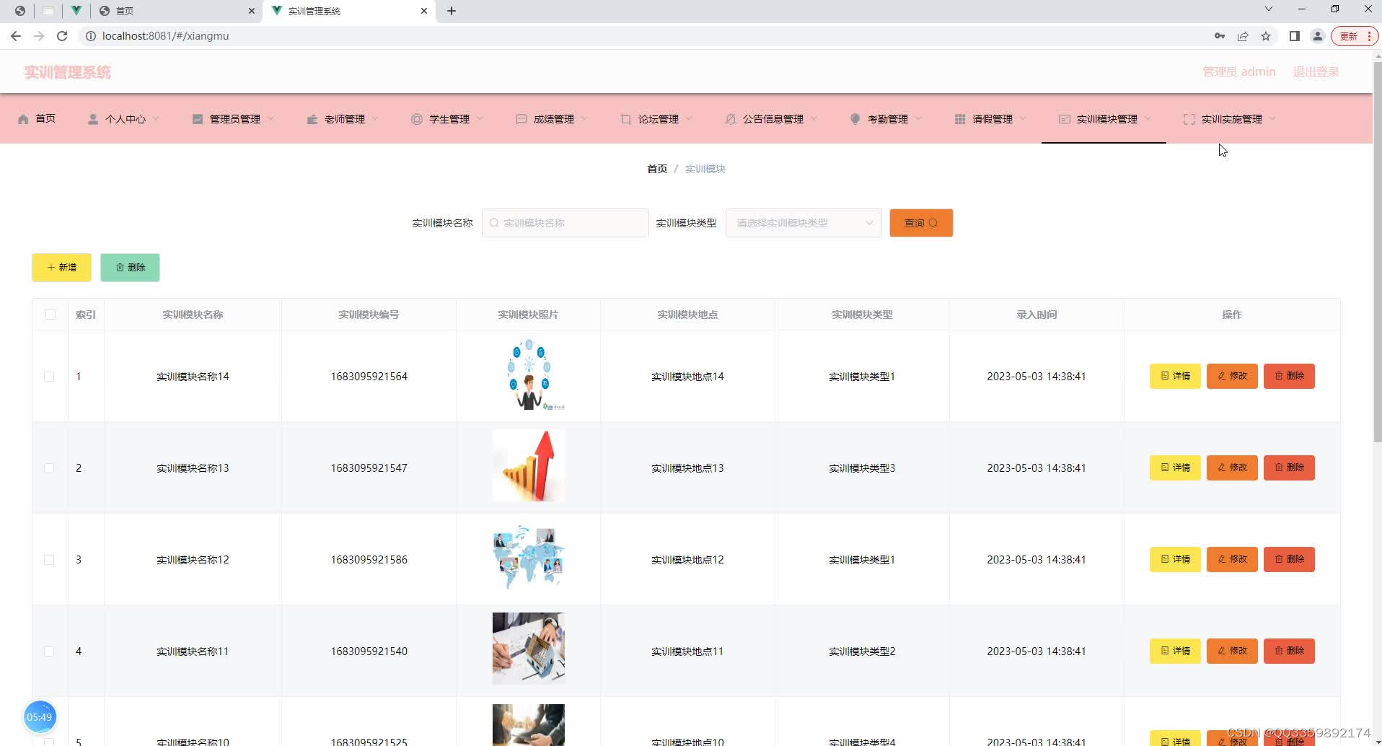Viewport: 1382px width, 746px height.
Task: Switch to the 首页 browser tab
Action: click(177, 11)
